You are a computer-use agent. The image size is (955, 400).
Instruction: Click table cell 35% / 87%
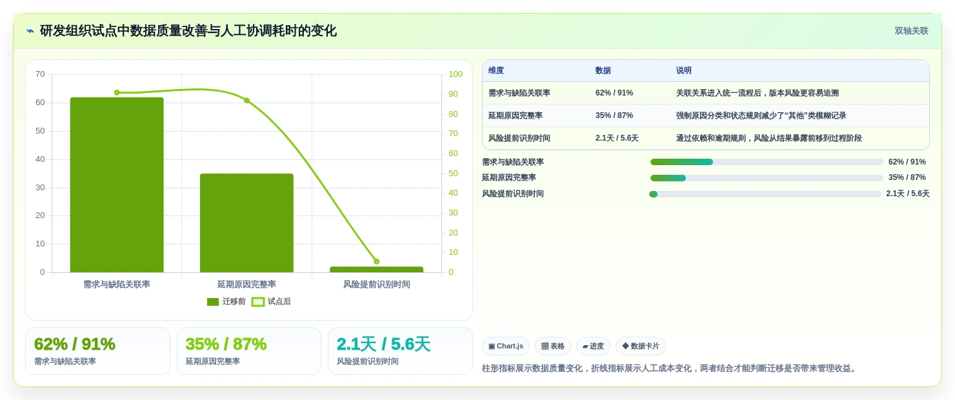point(614,115)
